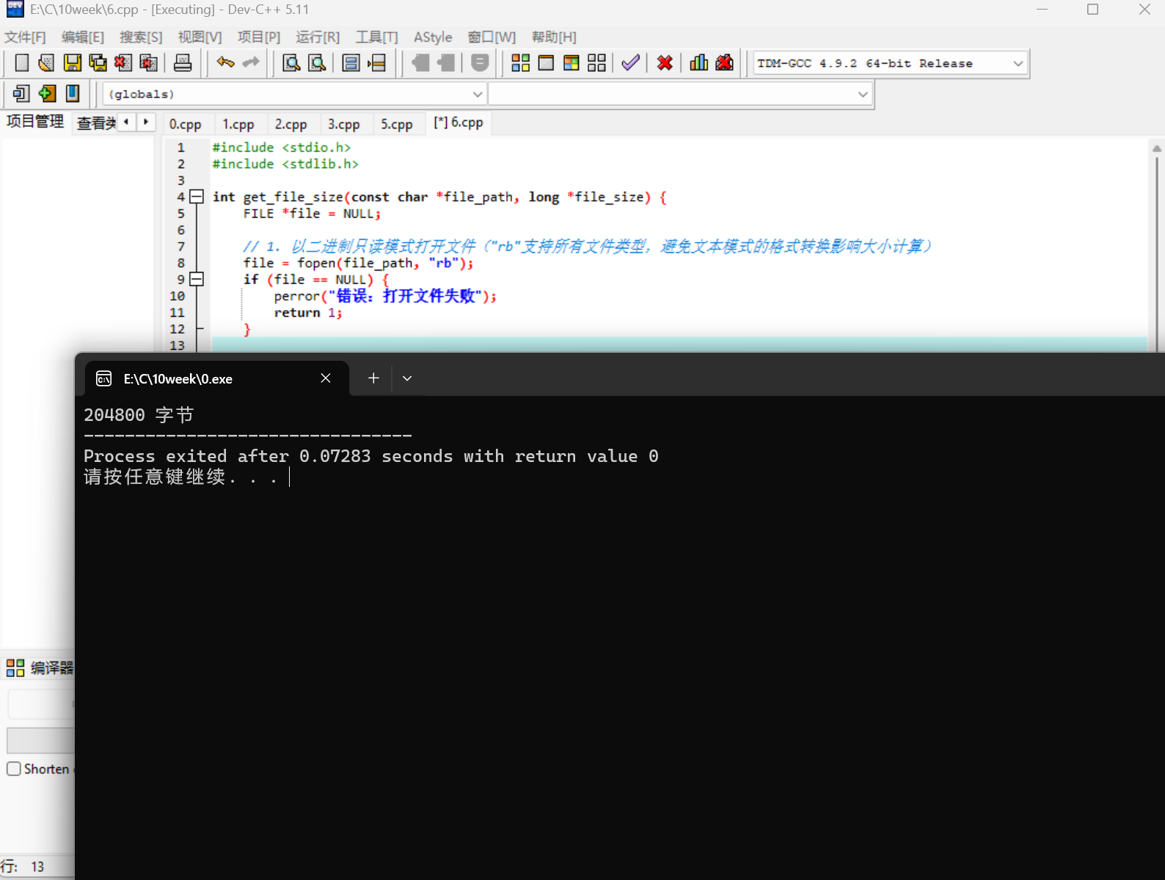Save the current file with floppy icon
The width and height of the screenshot is (1165, 880).
pos(72,63)
